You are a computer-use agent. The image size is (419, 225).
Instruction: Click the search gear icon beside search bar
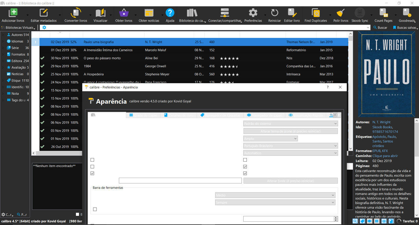44,28
